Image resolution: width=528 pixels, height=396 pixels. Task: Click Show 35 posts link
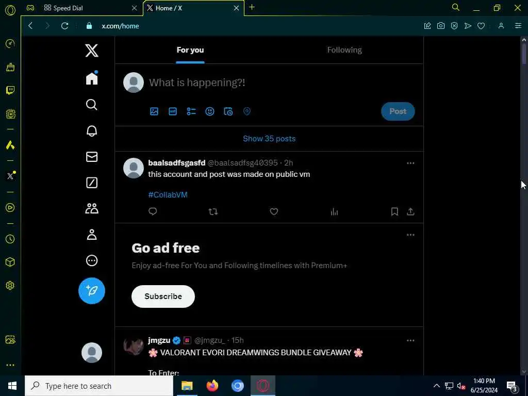[x=269, y=139]
